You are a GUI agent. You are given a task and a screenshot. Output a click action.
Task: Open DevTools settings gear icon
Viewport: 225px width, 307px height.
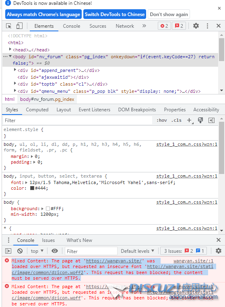point(196,26)
